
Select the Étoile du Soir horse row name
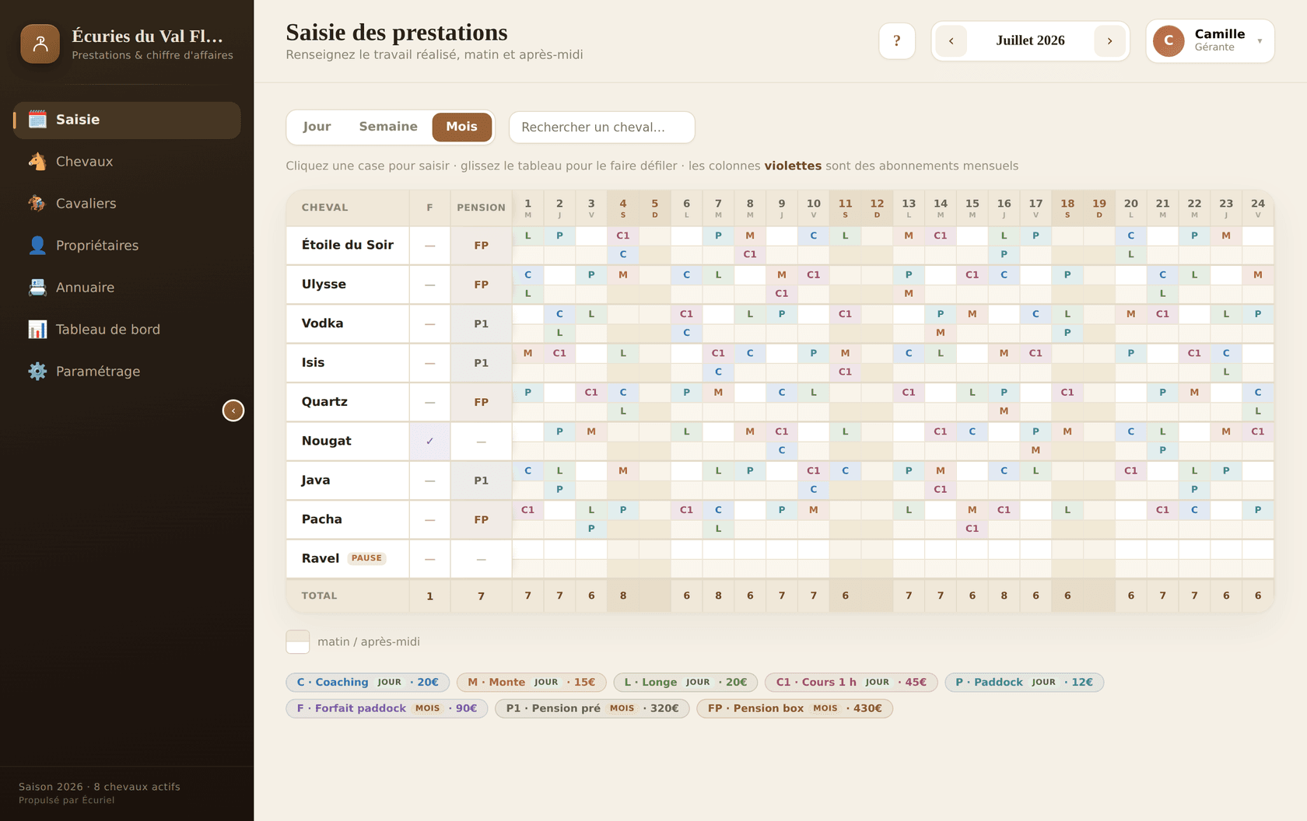347,245
